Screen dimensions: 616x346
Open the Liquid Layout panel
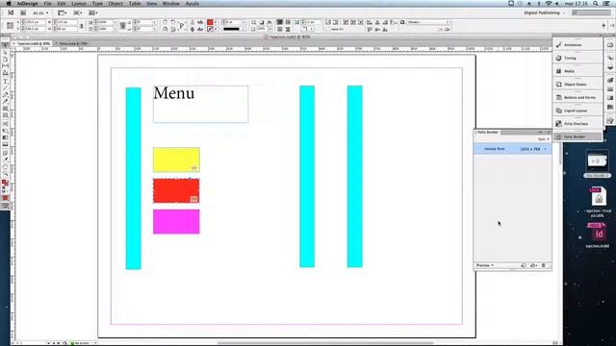[x=577, y=111]
